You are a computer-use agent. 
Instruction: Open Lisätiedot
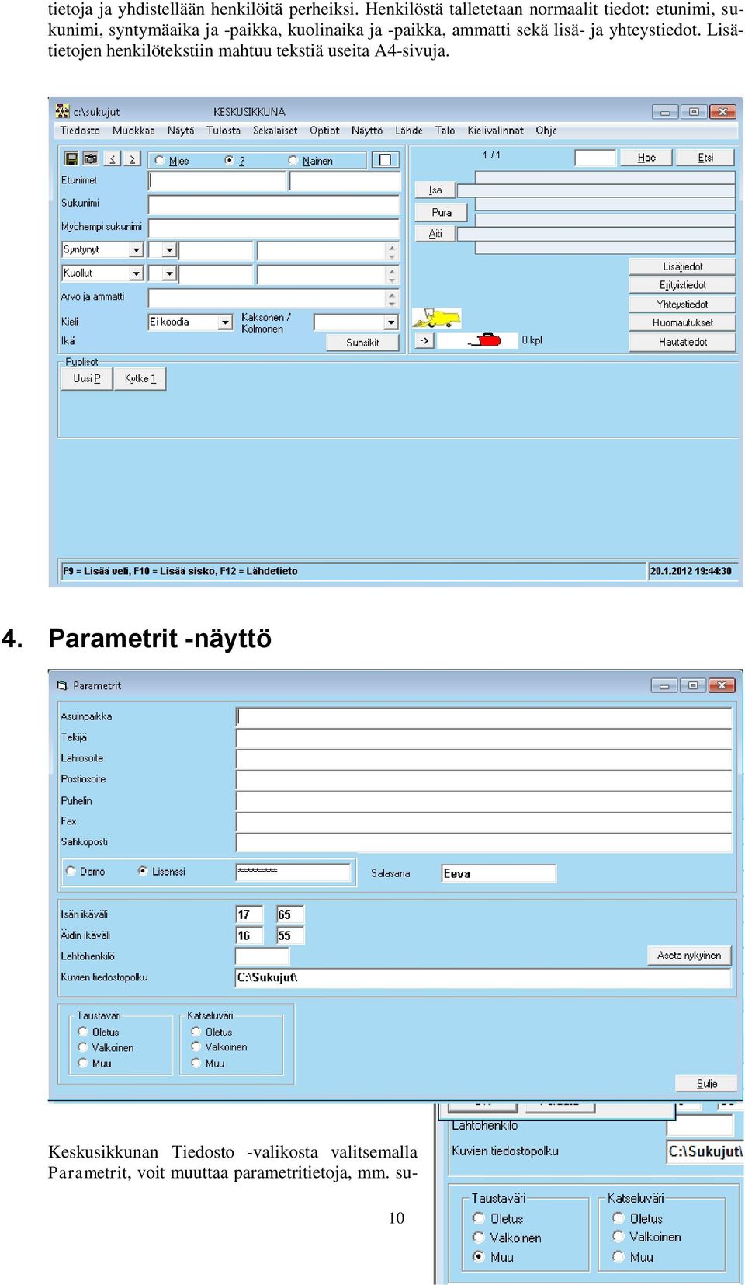pyautogui.click(x=682, y=266)
